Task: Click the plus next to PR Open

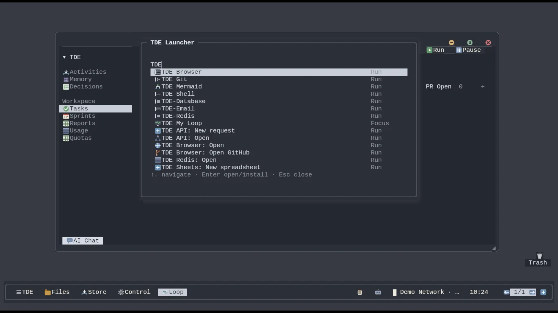Action: pos(483,87)
